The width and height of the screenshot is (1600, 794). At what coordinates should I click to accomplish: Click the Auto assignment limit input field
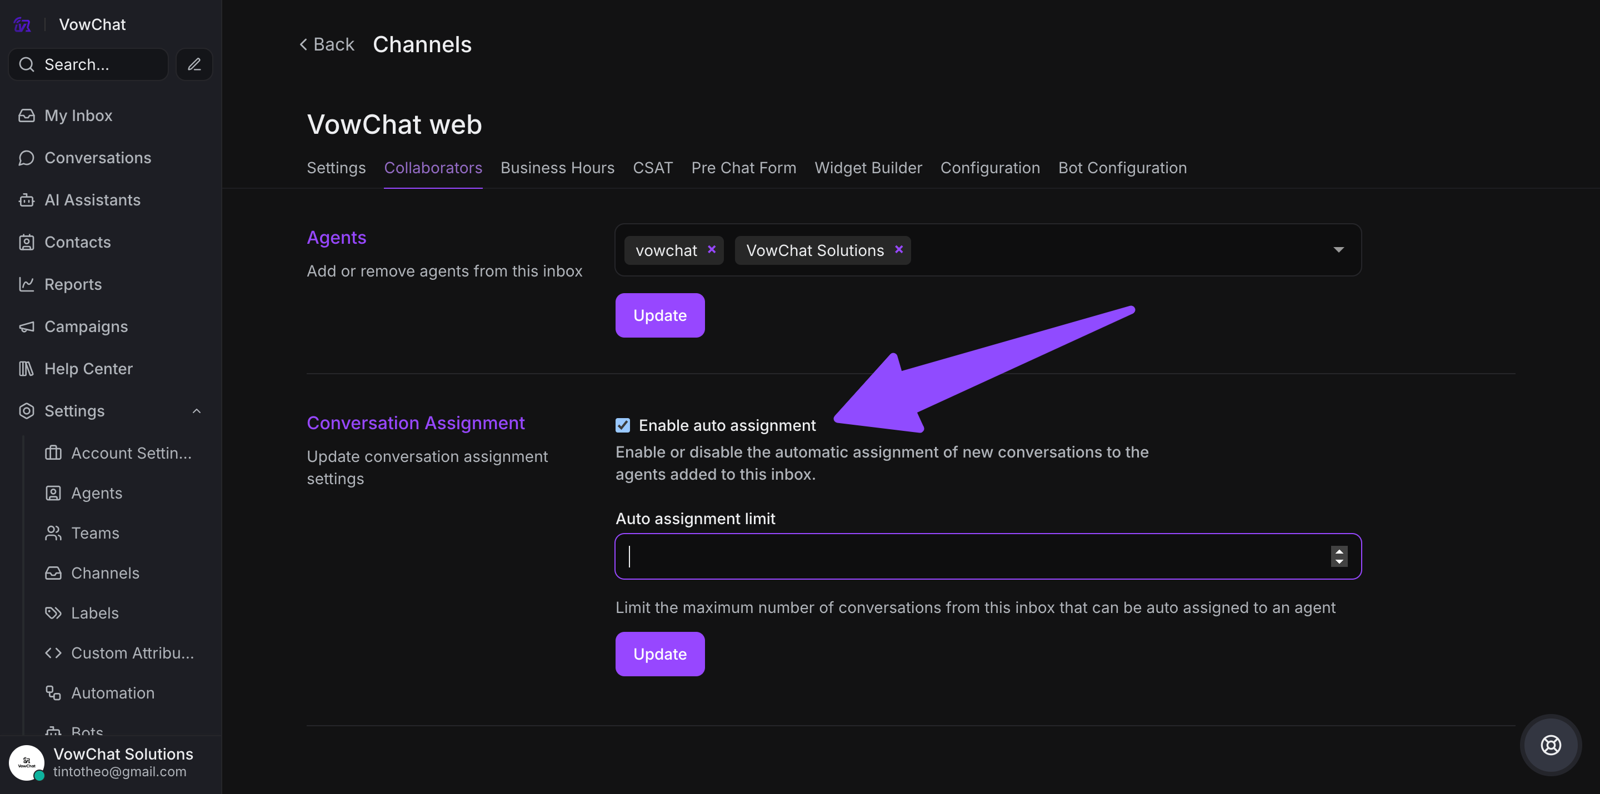tap(969, 556)
